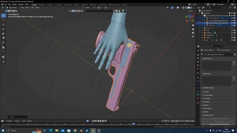The image size is (237, 133).
Task: Toggle visibility of pin_rear_sight_side_screw_low
Action: pyautogui.click(x=232, y=23)
